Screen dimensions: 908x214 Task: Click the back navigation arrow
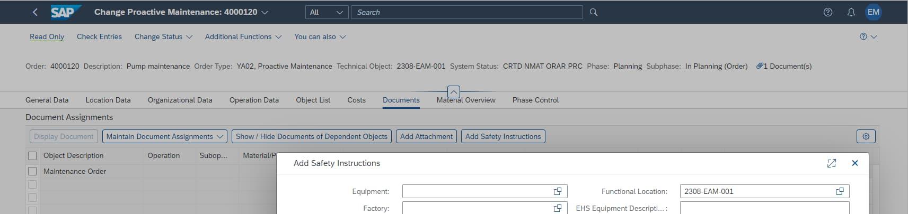pos(35,12)
